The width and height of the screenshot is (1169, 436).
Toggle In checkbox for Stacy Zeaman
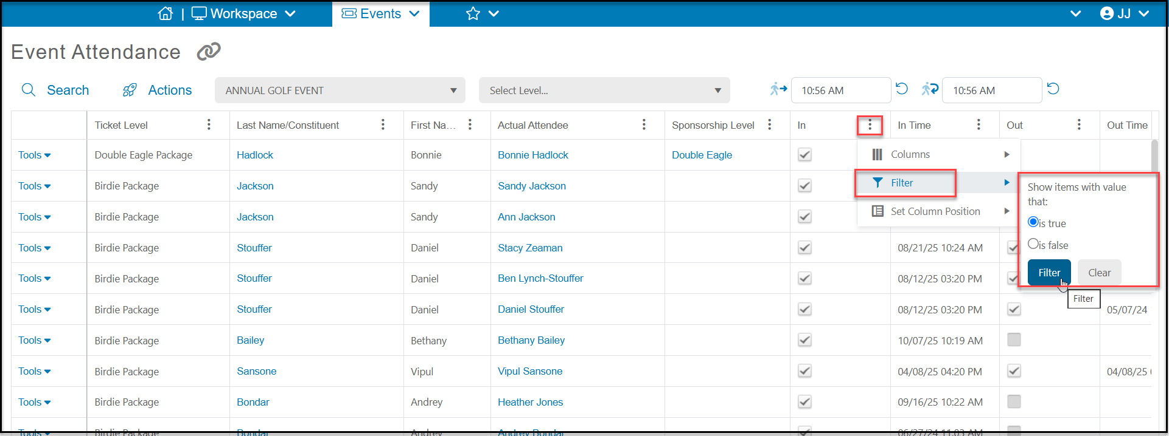pos(804,247)
